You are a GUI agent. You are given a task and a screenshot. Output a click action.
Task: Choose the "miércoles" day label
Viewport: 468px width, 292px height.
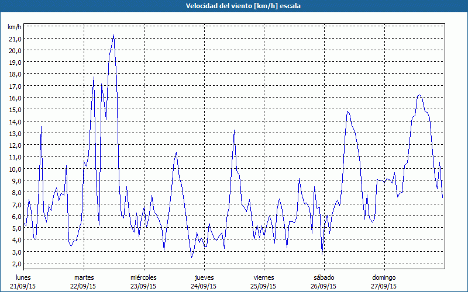coord(143,277)
